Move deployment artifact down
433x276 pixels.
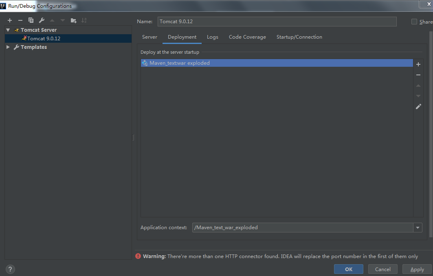coord(418,96)
